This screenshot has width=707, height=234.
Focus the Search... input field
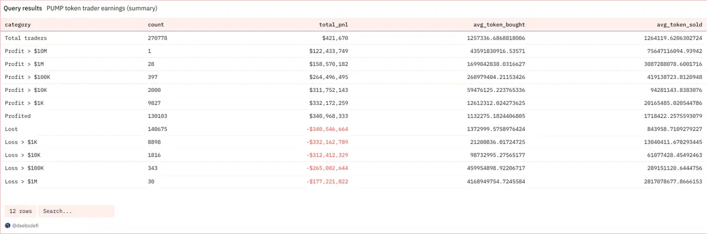tap(76, 211)
